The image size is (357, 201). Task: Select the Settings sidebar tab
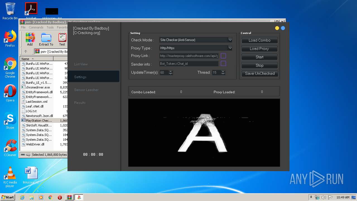click(x=93, y=77)
